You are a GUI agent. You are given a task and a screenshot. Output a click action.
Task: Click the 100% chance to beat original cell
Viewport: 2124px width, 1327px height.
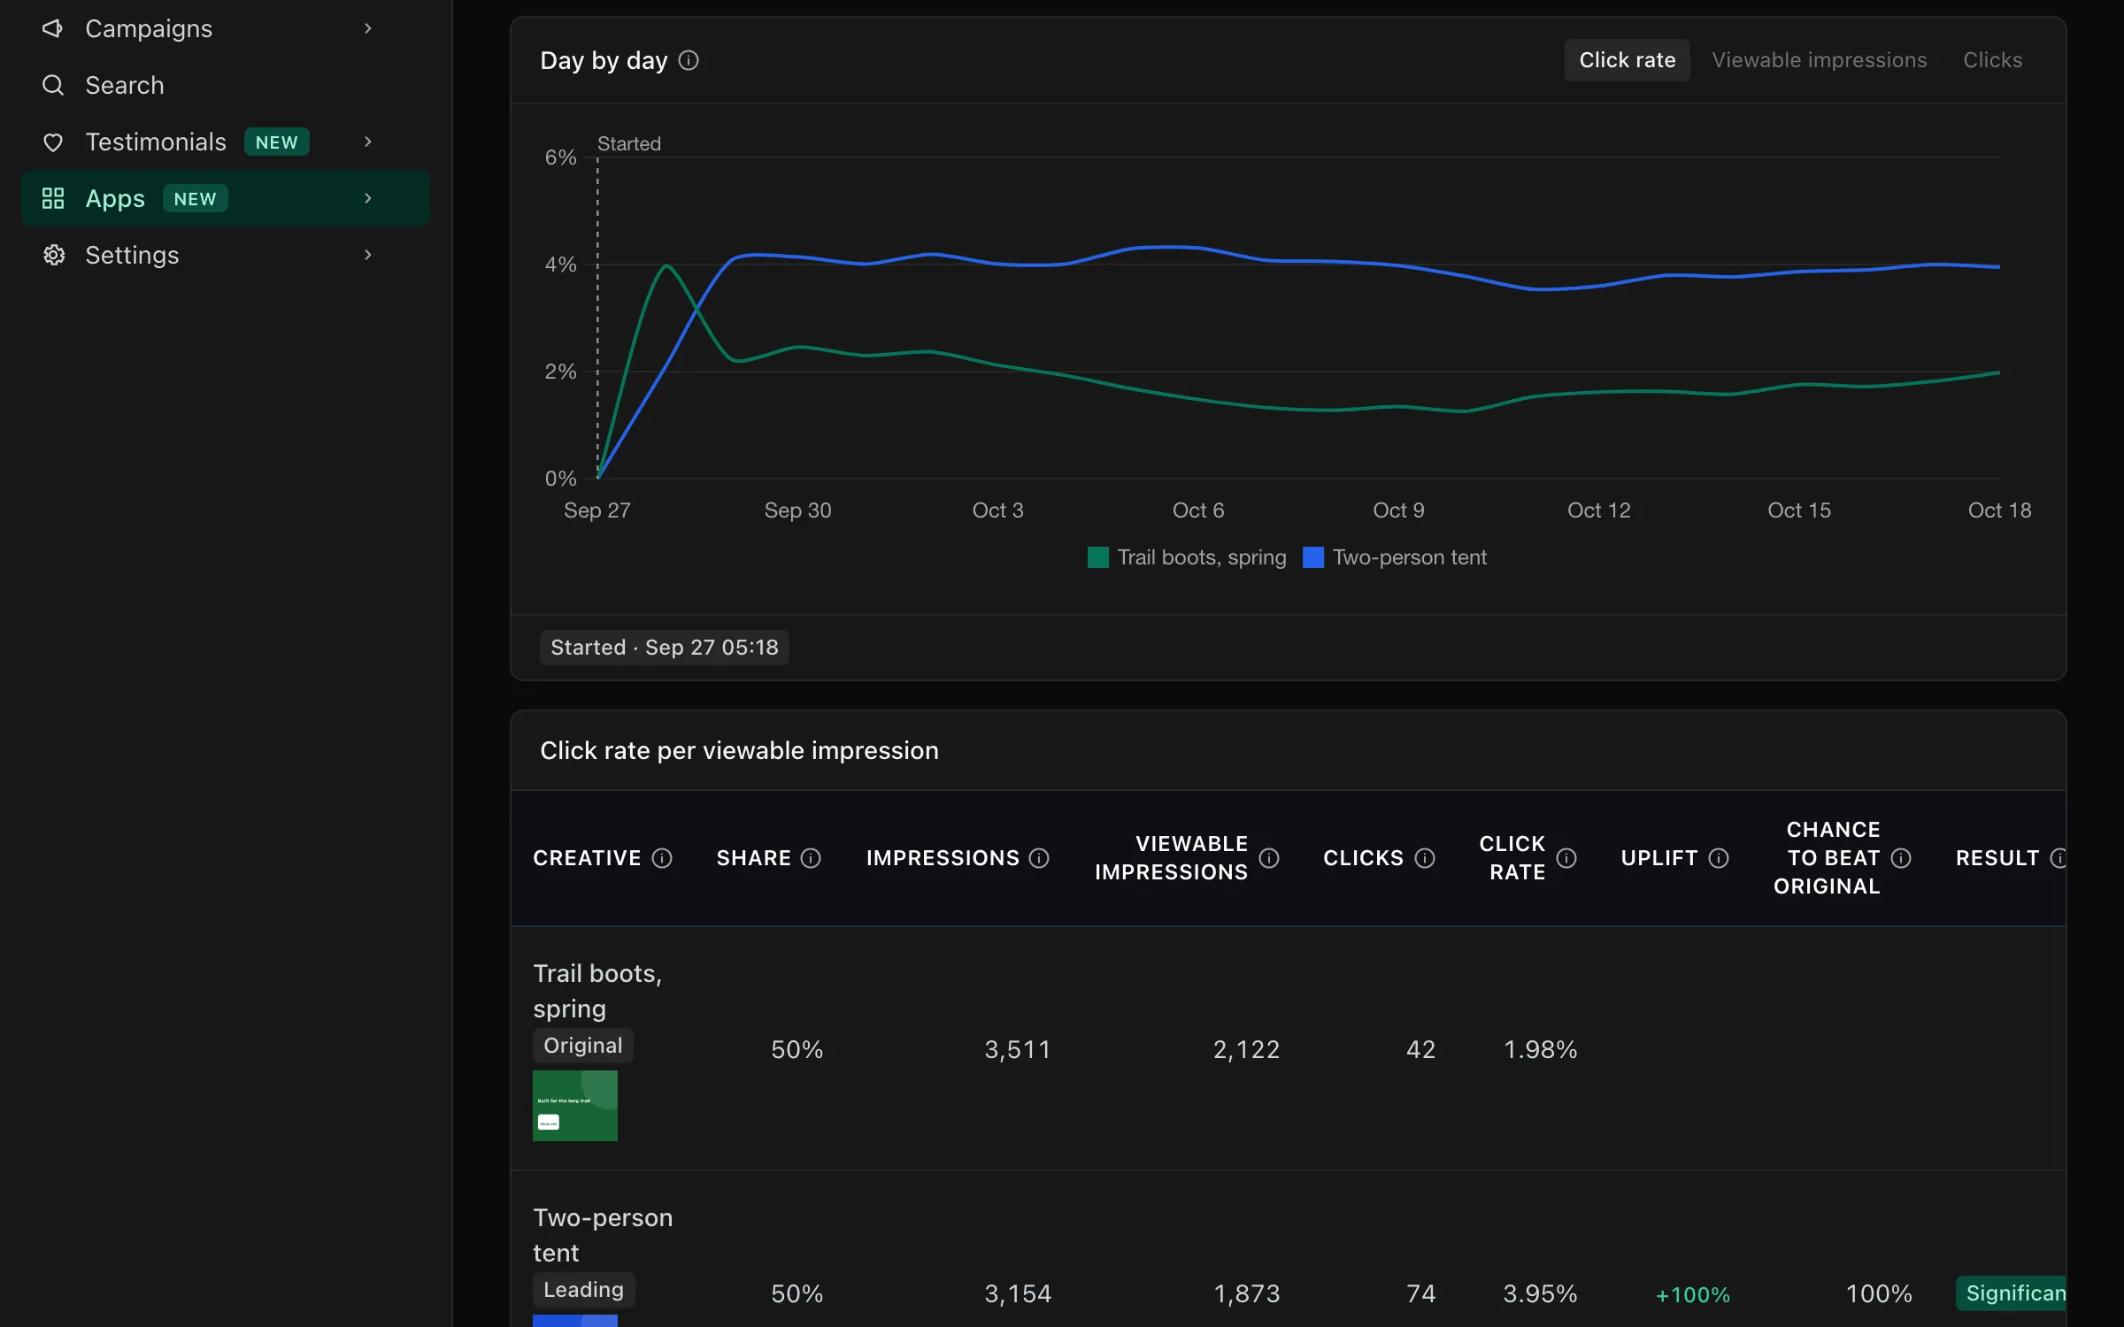point(1879,1294)
